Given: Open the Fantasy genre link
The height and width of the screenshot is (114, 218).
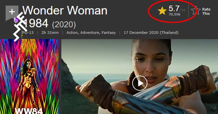Looking at the screenshot, I should tap(109, 32).
